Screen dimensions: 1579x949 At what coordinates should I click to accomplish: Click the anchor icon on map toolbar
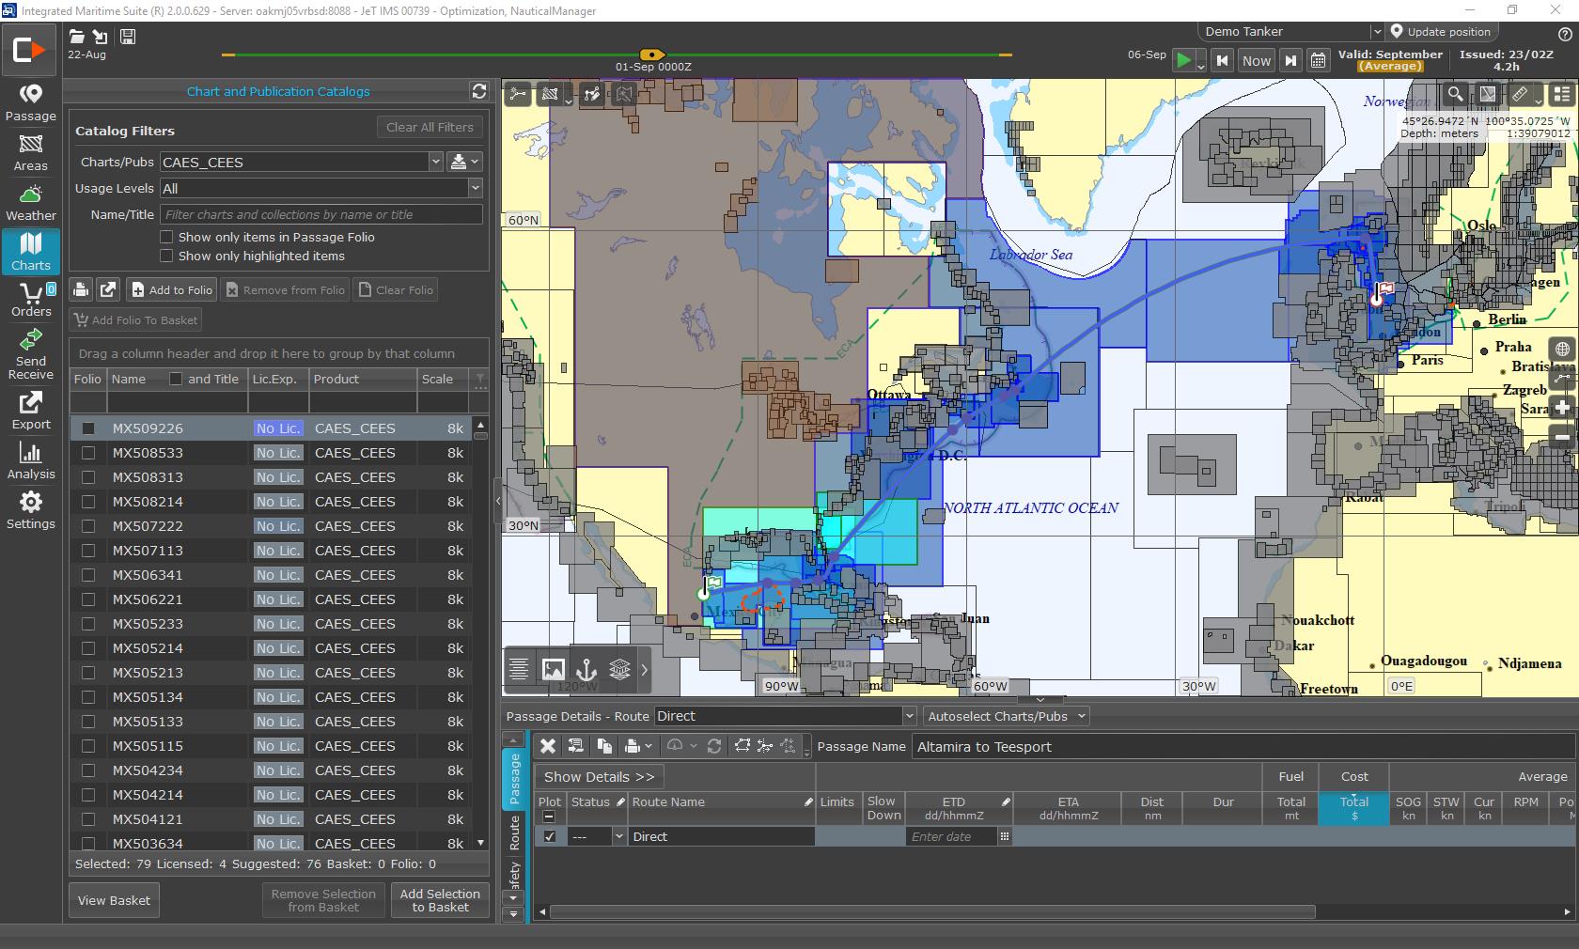tap(586, 669)
